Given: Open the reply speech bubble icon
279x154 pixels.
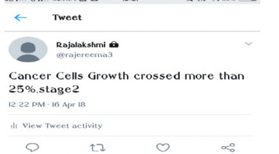Looking at the screenshot, I should tap(32, 147).
